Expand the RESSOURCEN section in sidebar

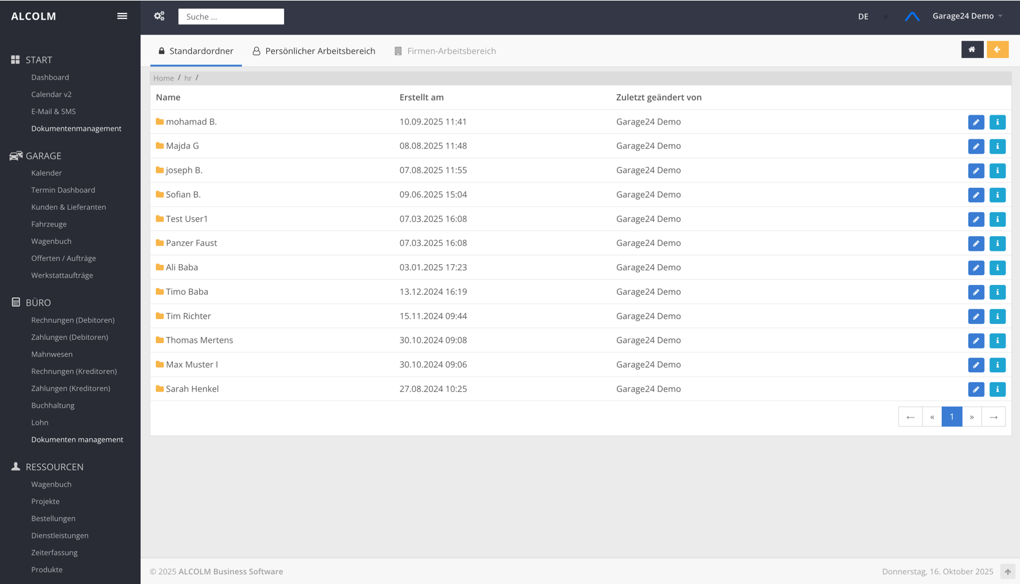pos(54,467)
